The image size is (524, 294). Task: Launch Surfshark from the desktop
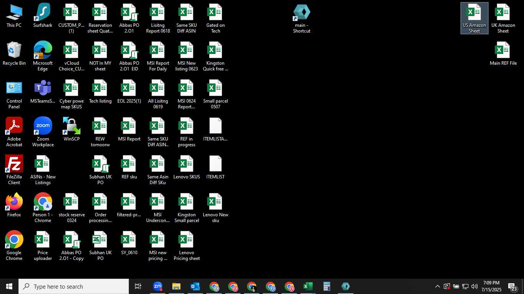coord(43,16)
